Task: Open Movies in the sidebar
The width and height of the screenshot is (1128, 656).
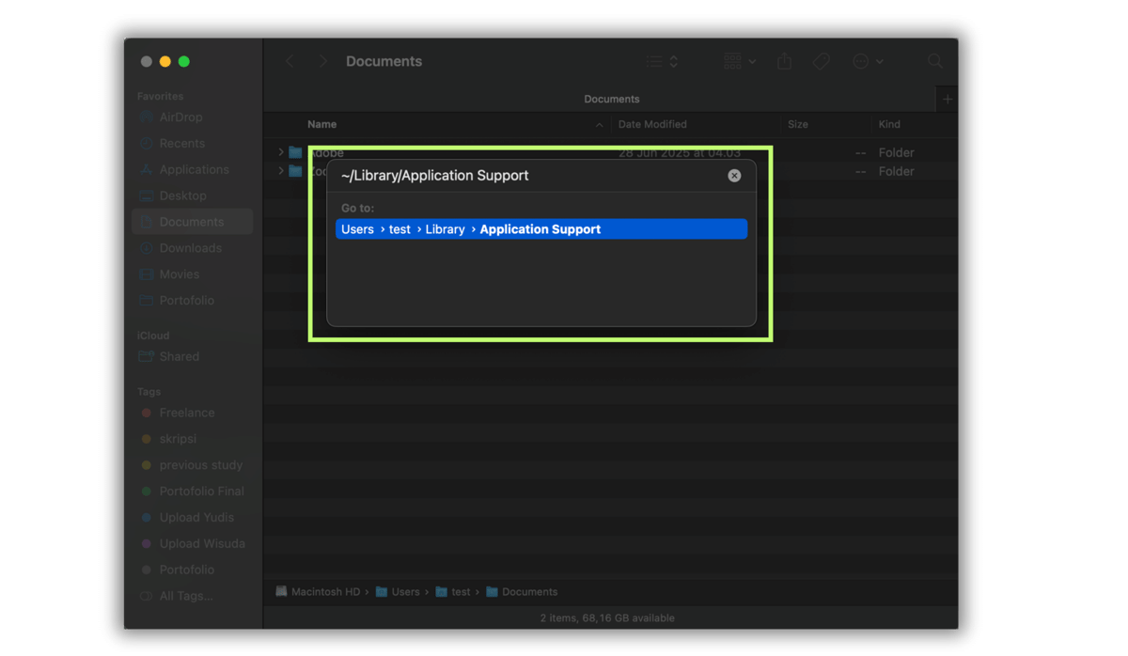Action: tap(193, 274)
